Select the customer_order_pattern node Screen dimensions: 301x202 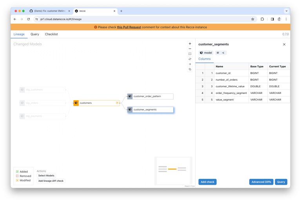(x=150, y=96)
